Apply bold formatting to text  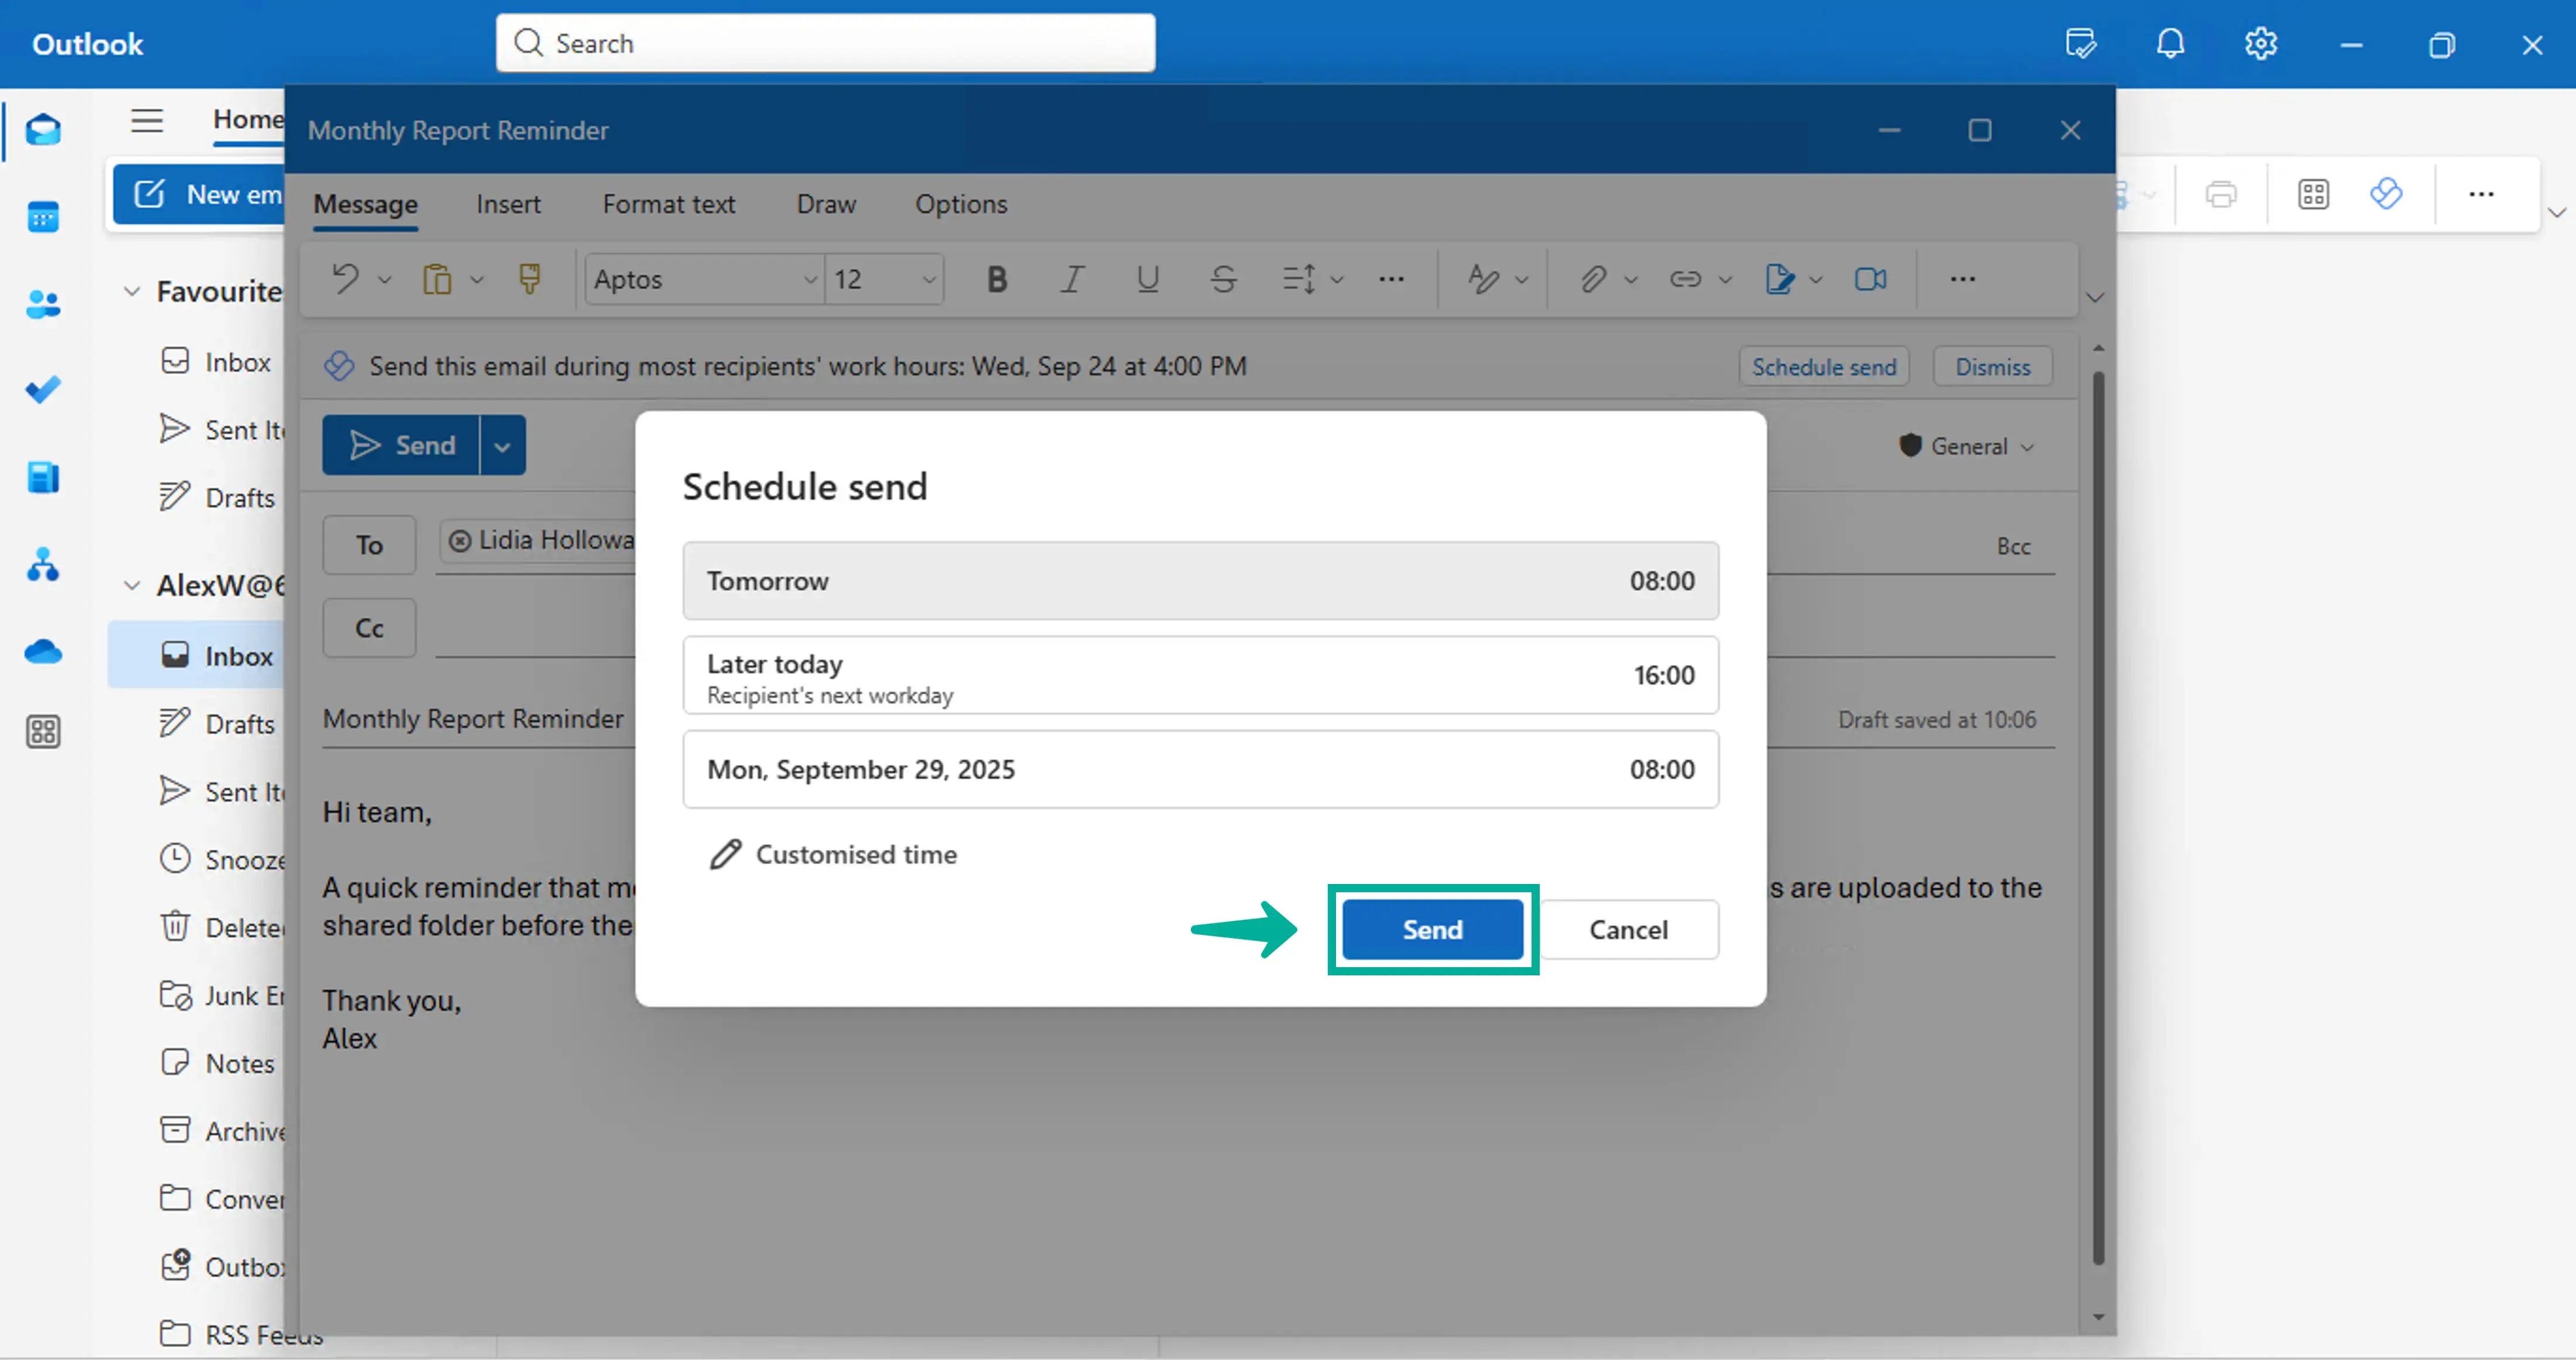996,280
